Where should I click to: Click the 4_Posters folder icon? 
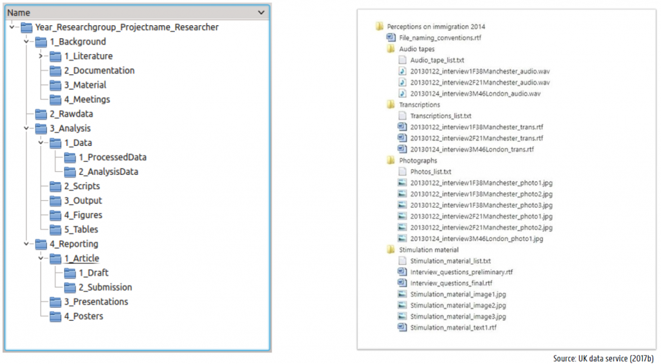(x=56, y=316)
